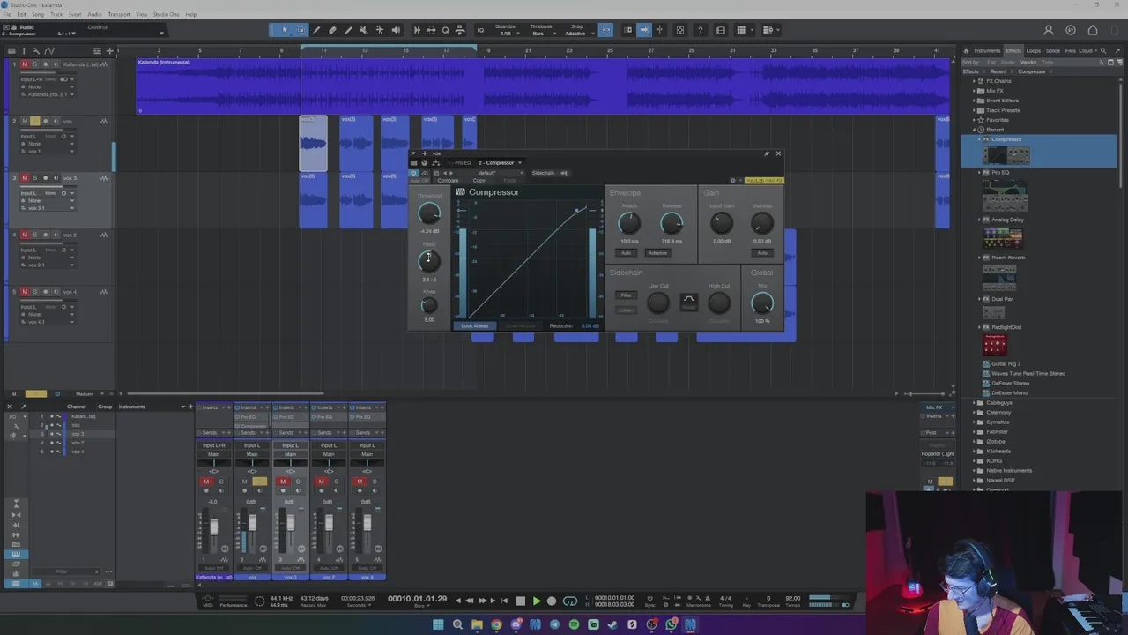This screenshot has height=635, width=1128.
Task: Click the Mix knob in Global section
Action: tap(762, 303)
